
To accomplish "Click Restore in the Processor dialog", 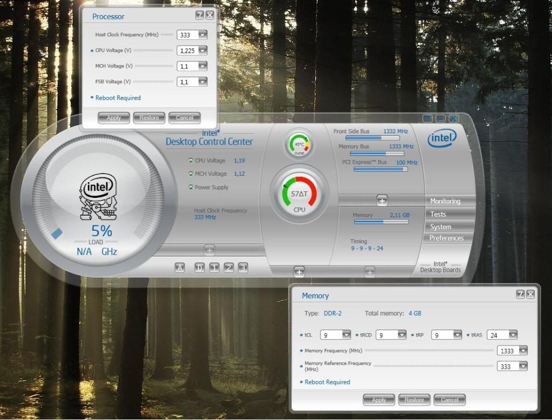I will click(149, 118).
